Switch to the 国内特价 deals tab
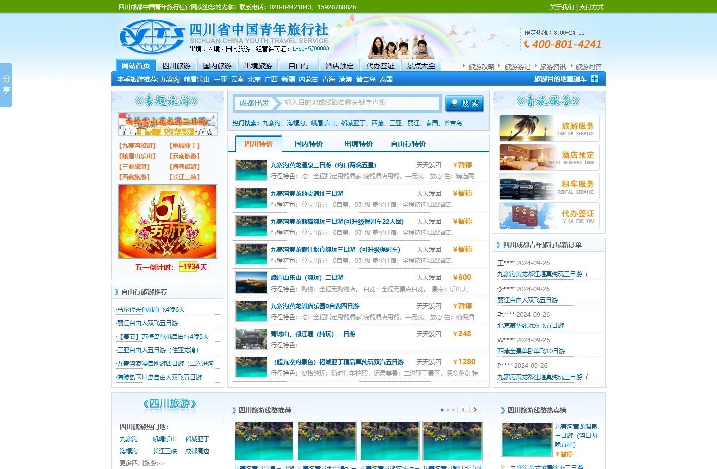Screen dimensions: 717x469 (309, 144)
